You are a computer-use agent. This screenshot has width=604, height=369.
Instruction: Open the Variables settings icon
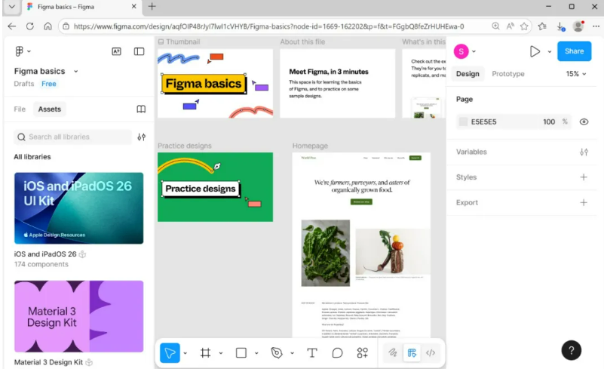584,152
